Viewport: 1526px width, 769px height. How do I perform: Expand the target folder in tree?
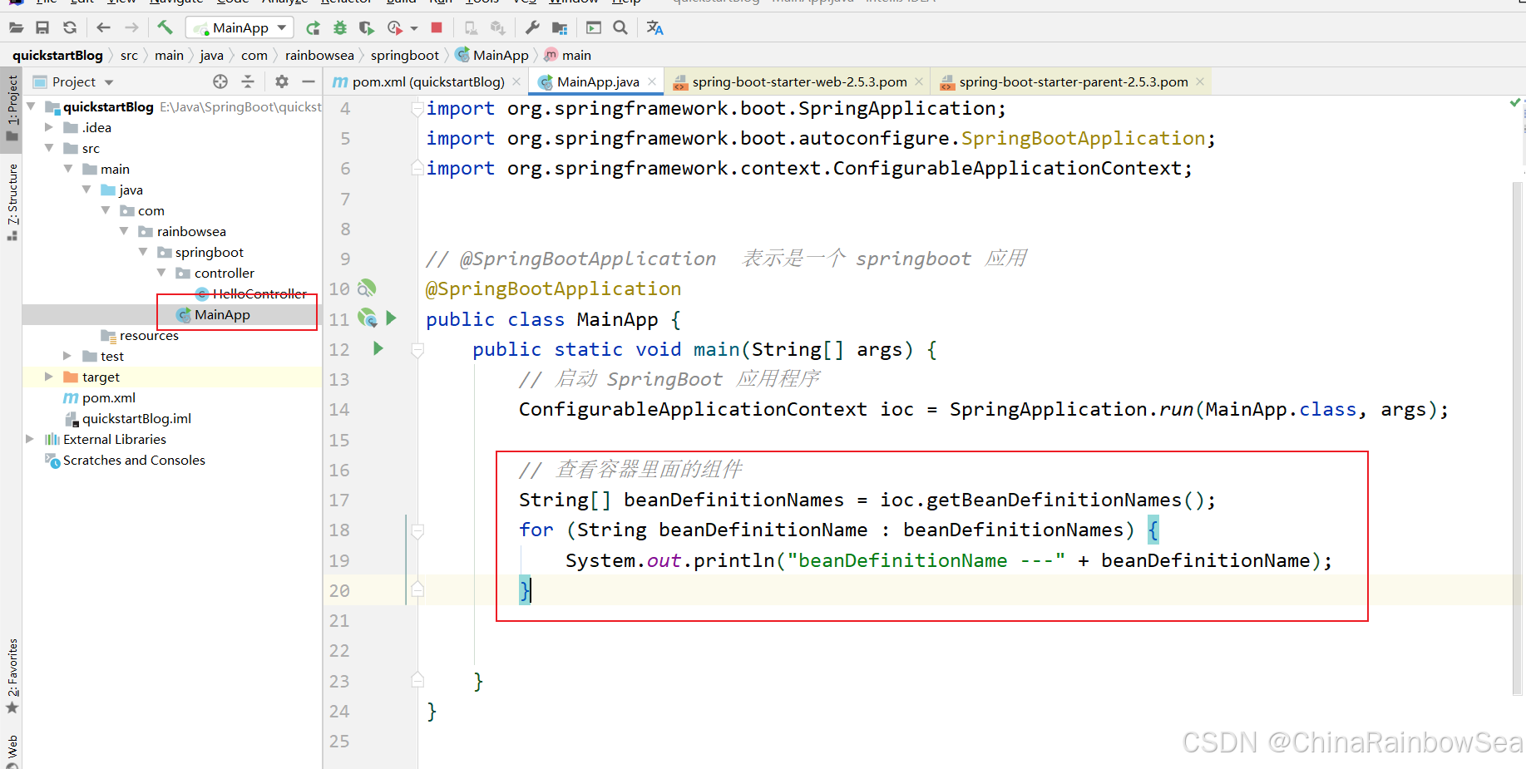49,377
